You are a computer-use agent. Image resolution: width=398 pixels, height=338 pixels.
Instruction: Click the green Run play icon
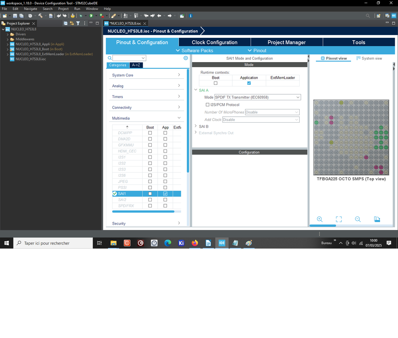tap(91, 16)
